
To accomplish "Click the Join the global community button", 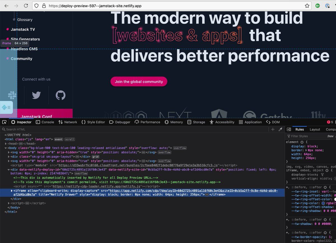I will [139, 82].
